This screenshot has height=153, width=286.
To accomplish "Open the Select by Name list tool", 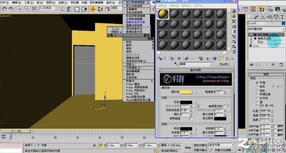I will click(x=69, y=9).
